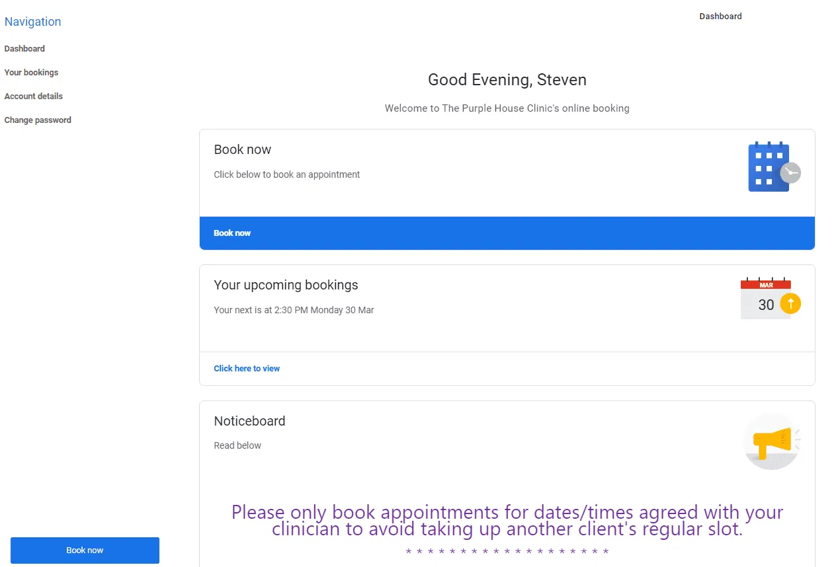Select Change password in the sidebar
The height and width of the screenshot is (567, 838).
[38, 120]
